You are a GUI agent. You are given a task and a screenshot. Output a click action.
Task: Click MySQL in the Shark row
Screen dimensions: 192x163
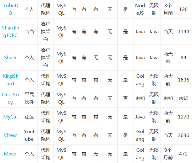61,58
